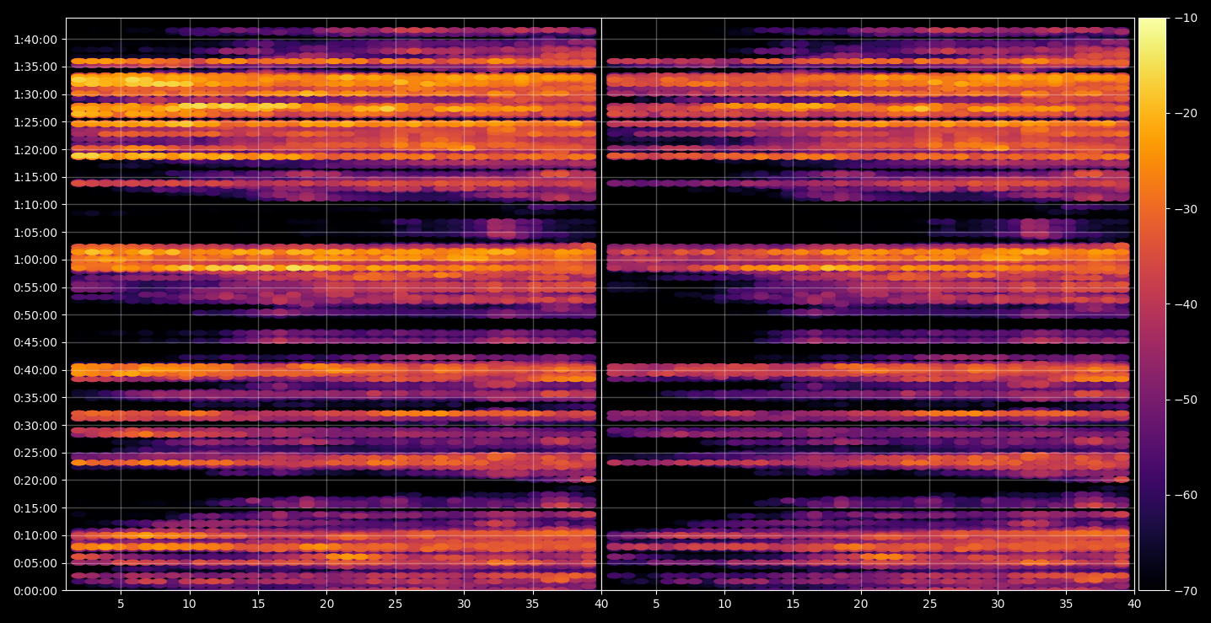Viewport: 1211px width, 623px height.
Task: Click the 0:50:00 y-axis label
Action: pos(35,315)
